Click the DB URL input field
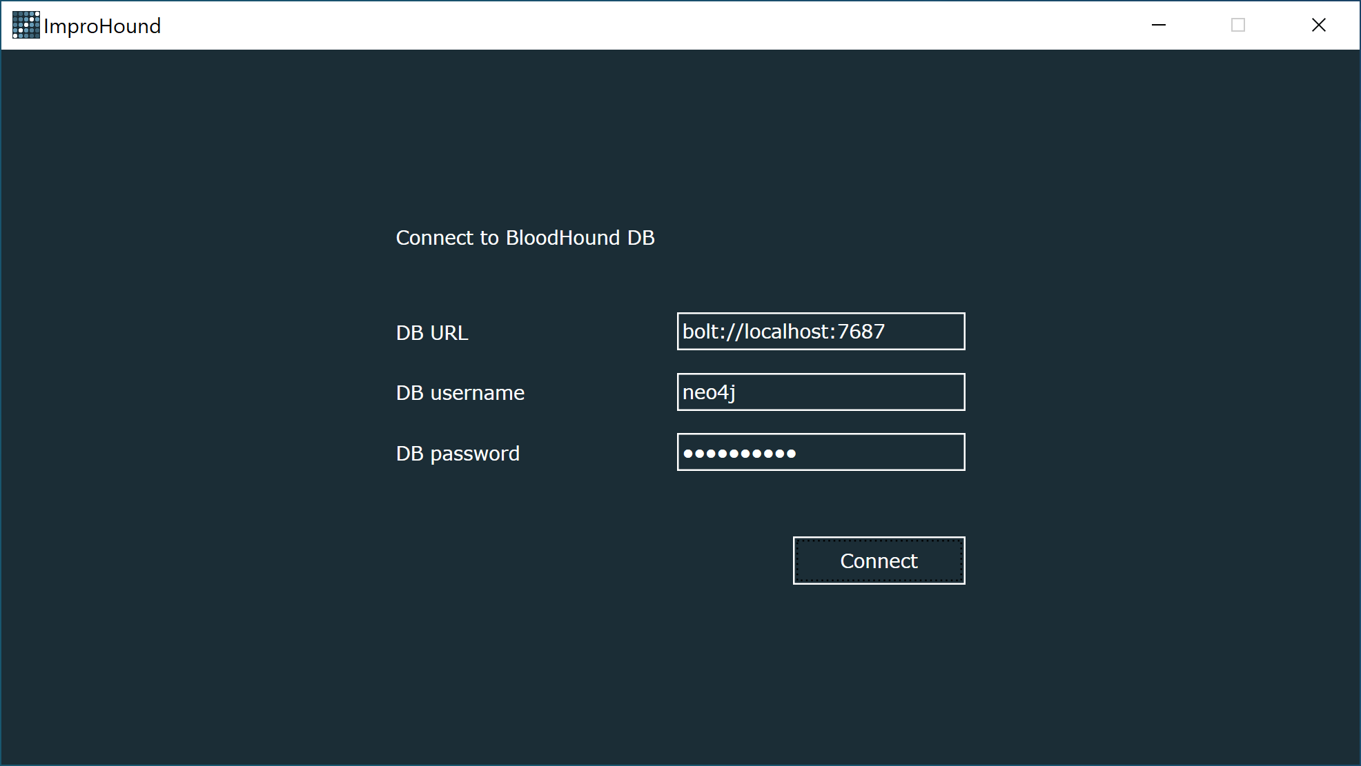Viewport: 1361px width, 766px height. click(x=821, y=332)
